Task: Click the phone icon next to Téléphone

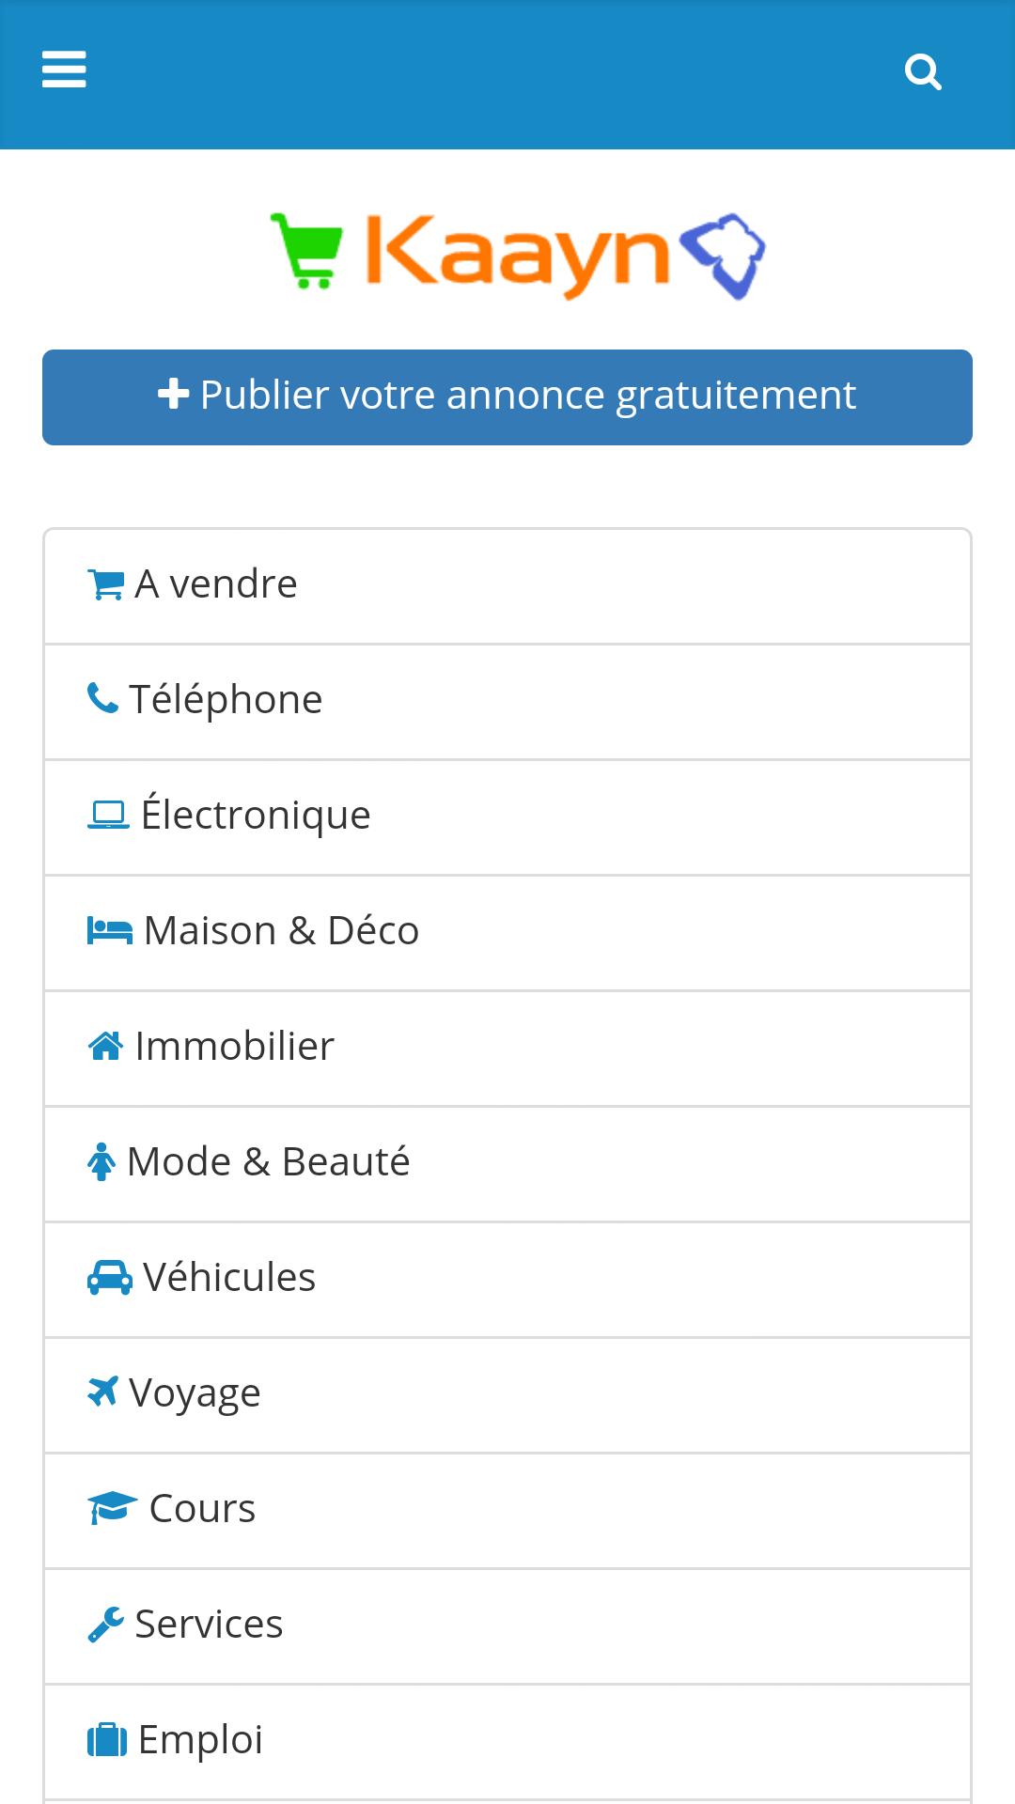Action: [x=102, y=699]
